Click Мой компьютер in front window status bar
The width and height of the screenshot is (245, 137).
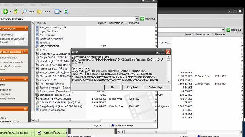122,125
